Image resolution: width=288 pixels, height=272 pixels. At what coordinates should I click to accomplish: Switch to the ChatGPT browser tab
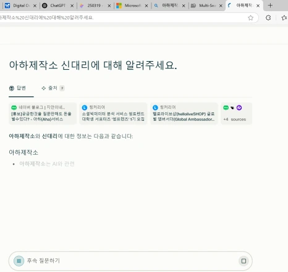tap(57, 6)
